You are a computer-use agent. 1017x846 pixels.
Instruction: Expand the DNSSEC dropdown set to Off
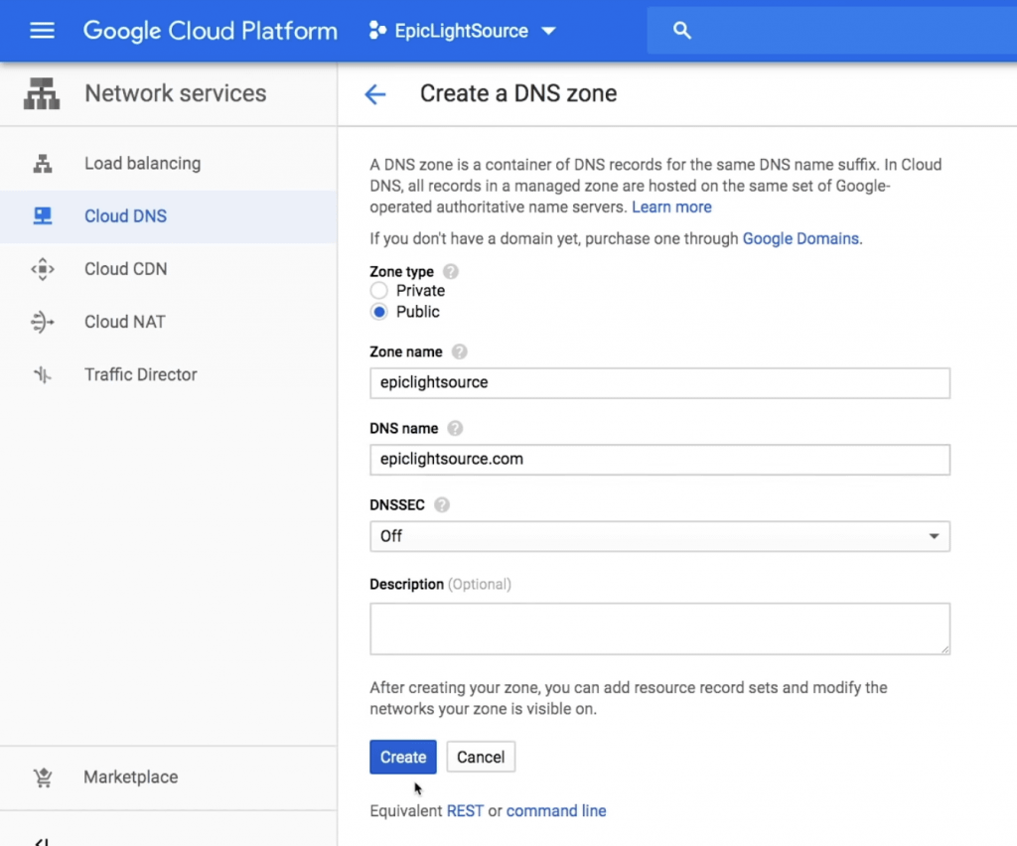pos(659,536)
